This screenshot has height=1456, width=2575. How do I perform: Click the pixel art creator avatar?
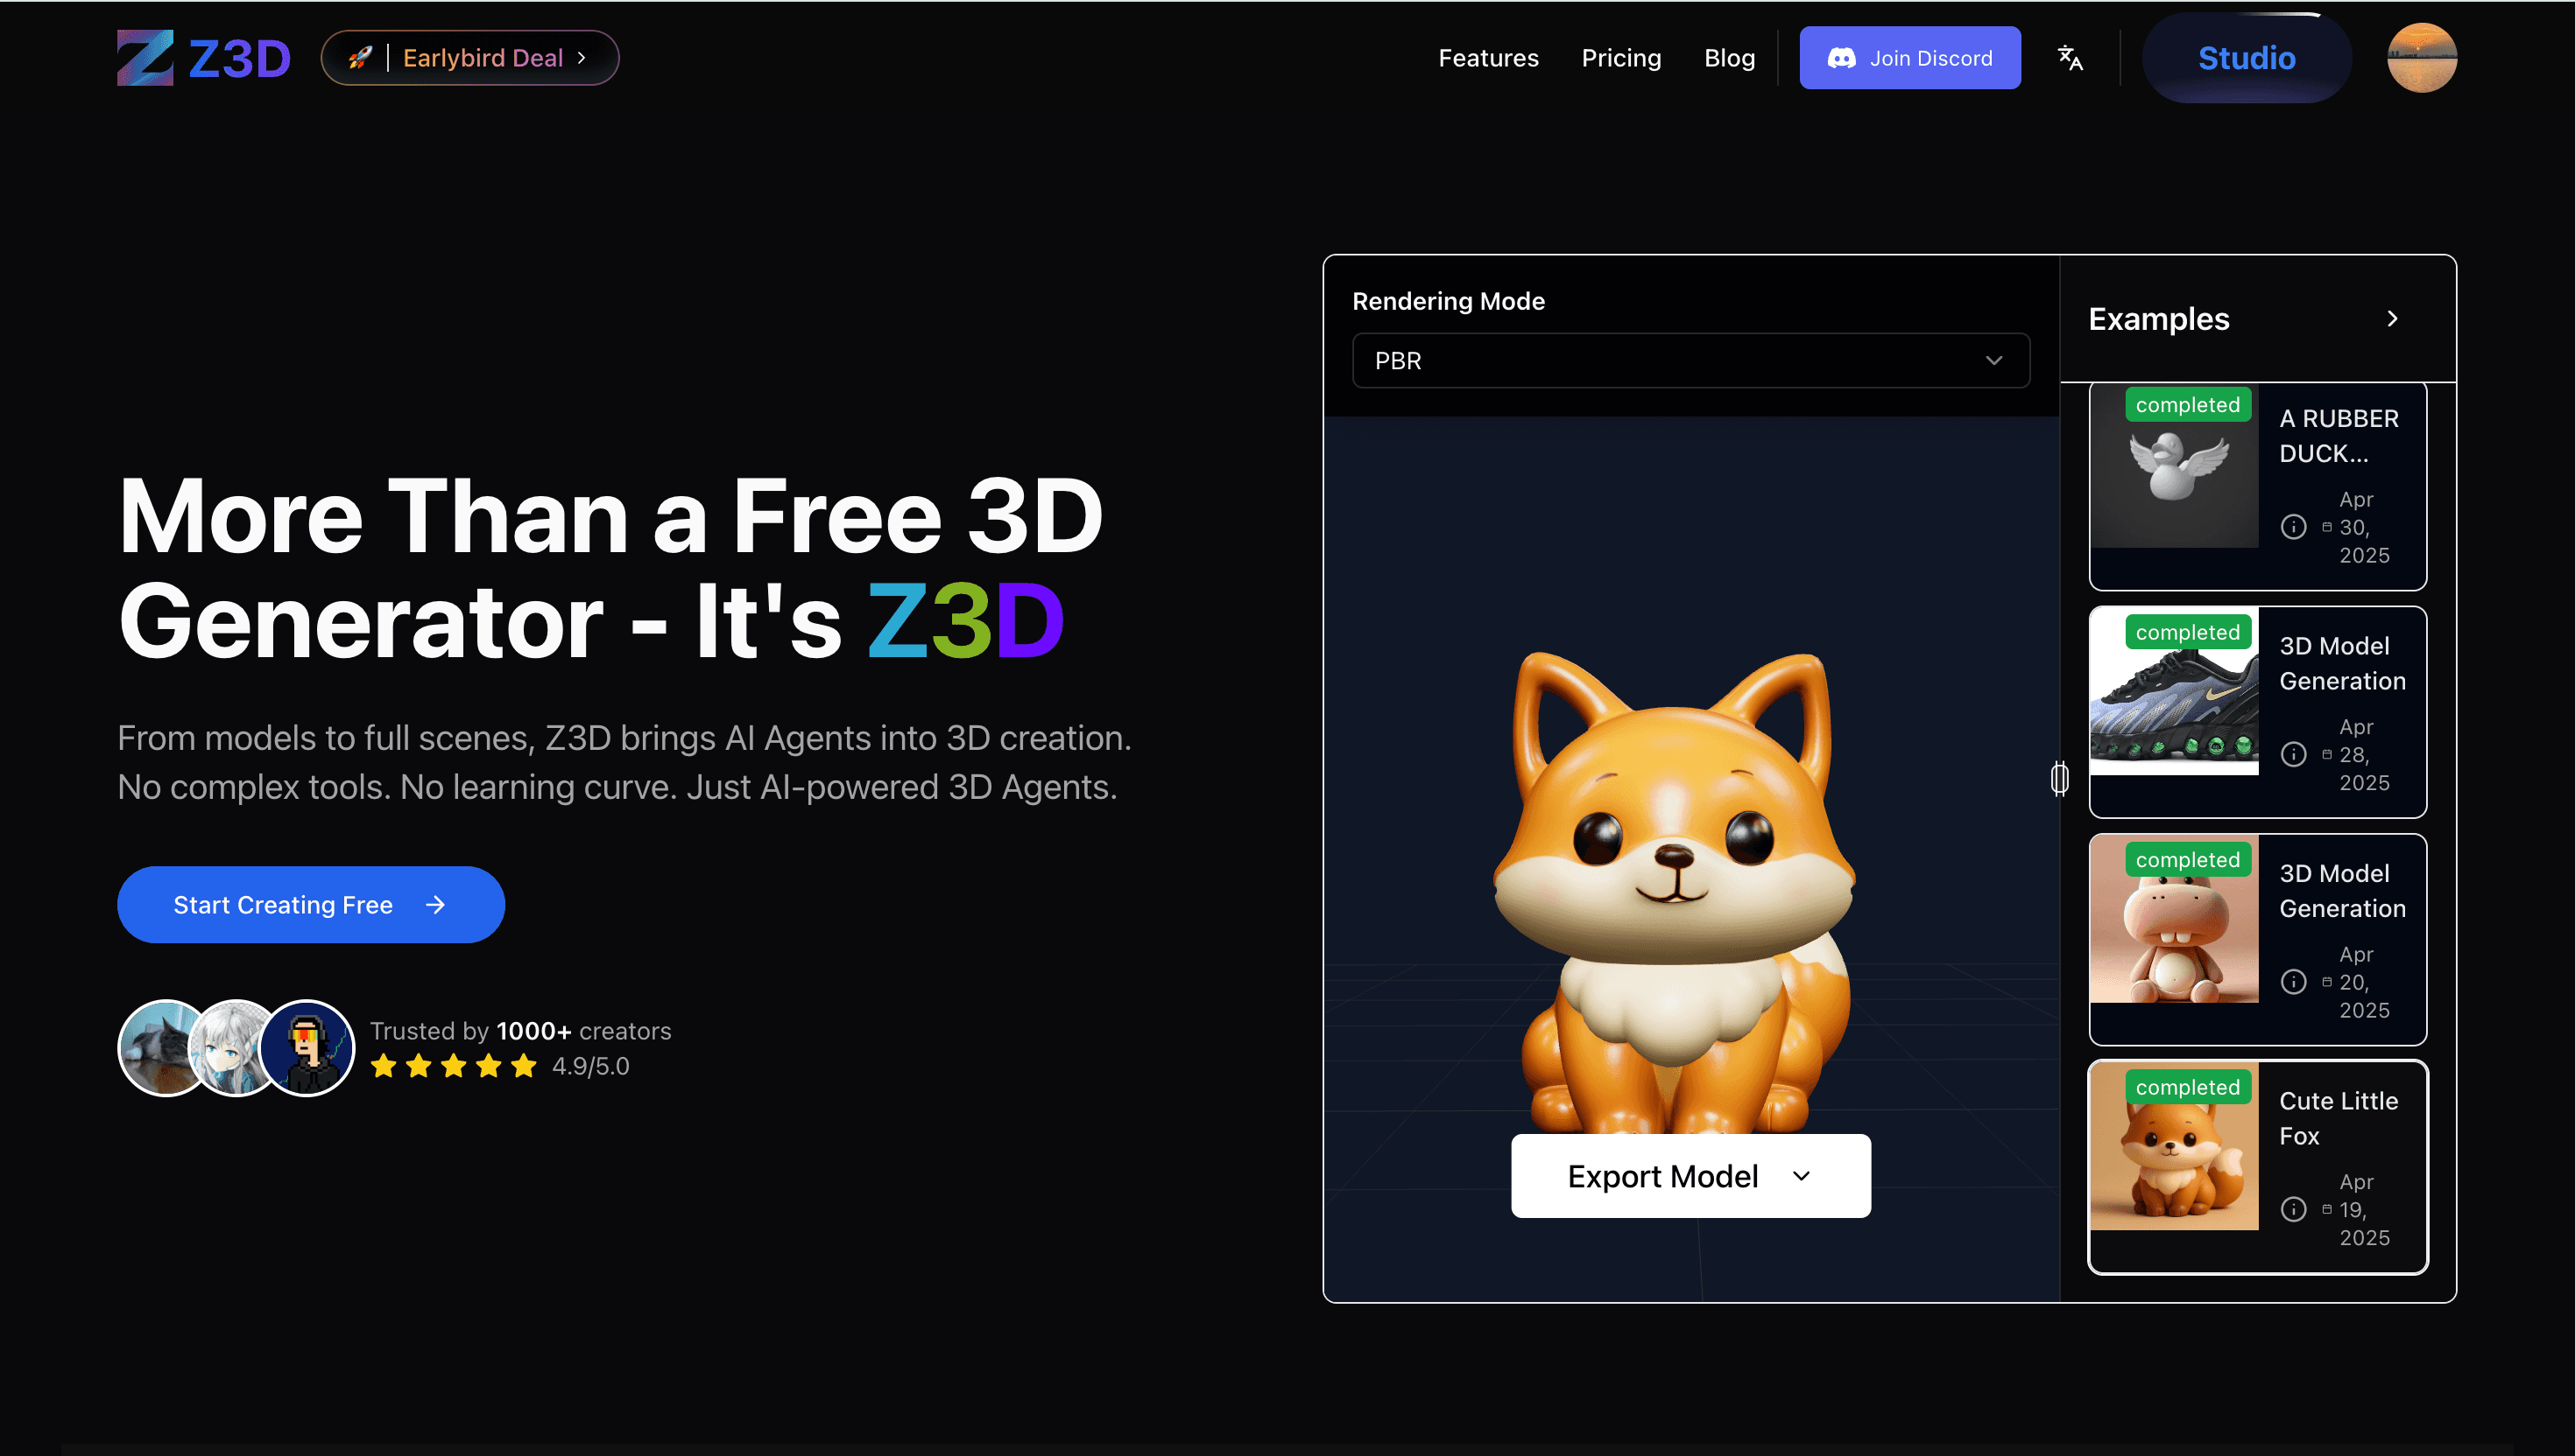tap(307, 1048)
